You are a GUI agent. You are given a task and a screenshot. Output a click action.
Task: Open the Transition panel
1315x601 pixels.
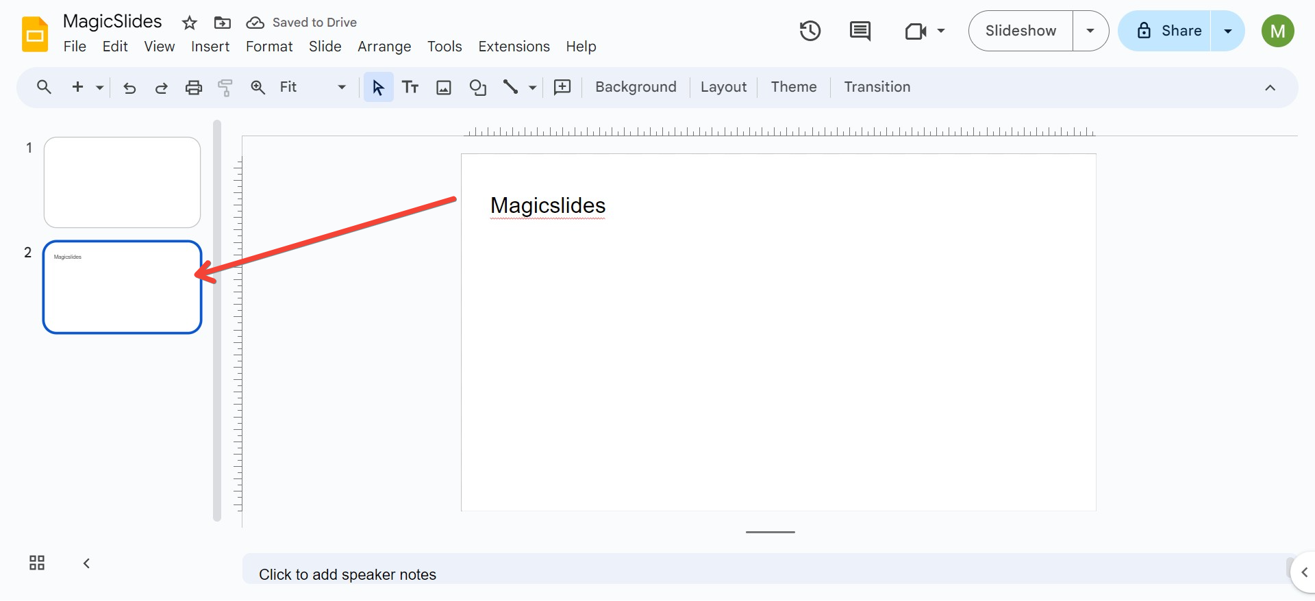click(x=877, y=87)
